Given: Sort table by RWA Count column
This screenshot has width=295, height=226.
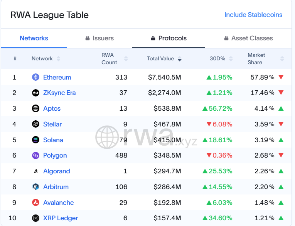Looking at the screenshot, I should click(114, 59).
